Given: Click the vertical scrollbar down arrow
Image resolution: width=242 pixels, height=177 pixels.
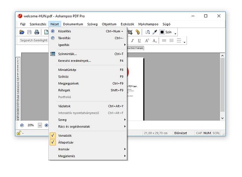Looking at the screenshot, I should pos(222,118).
